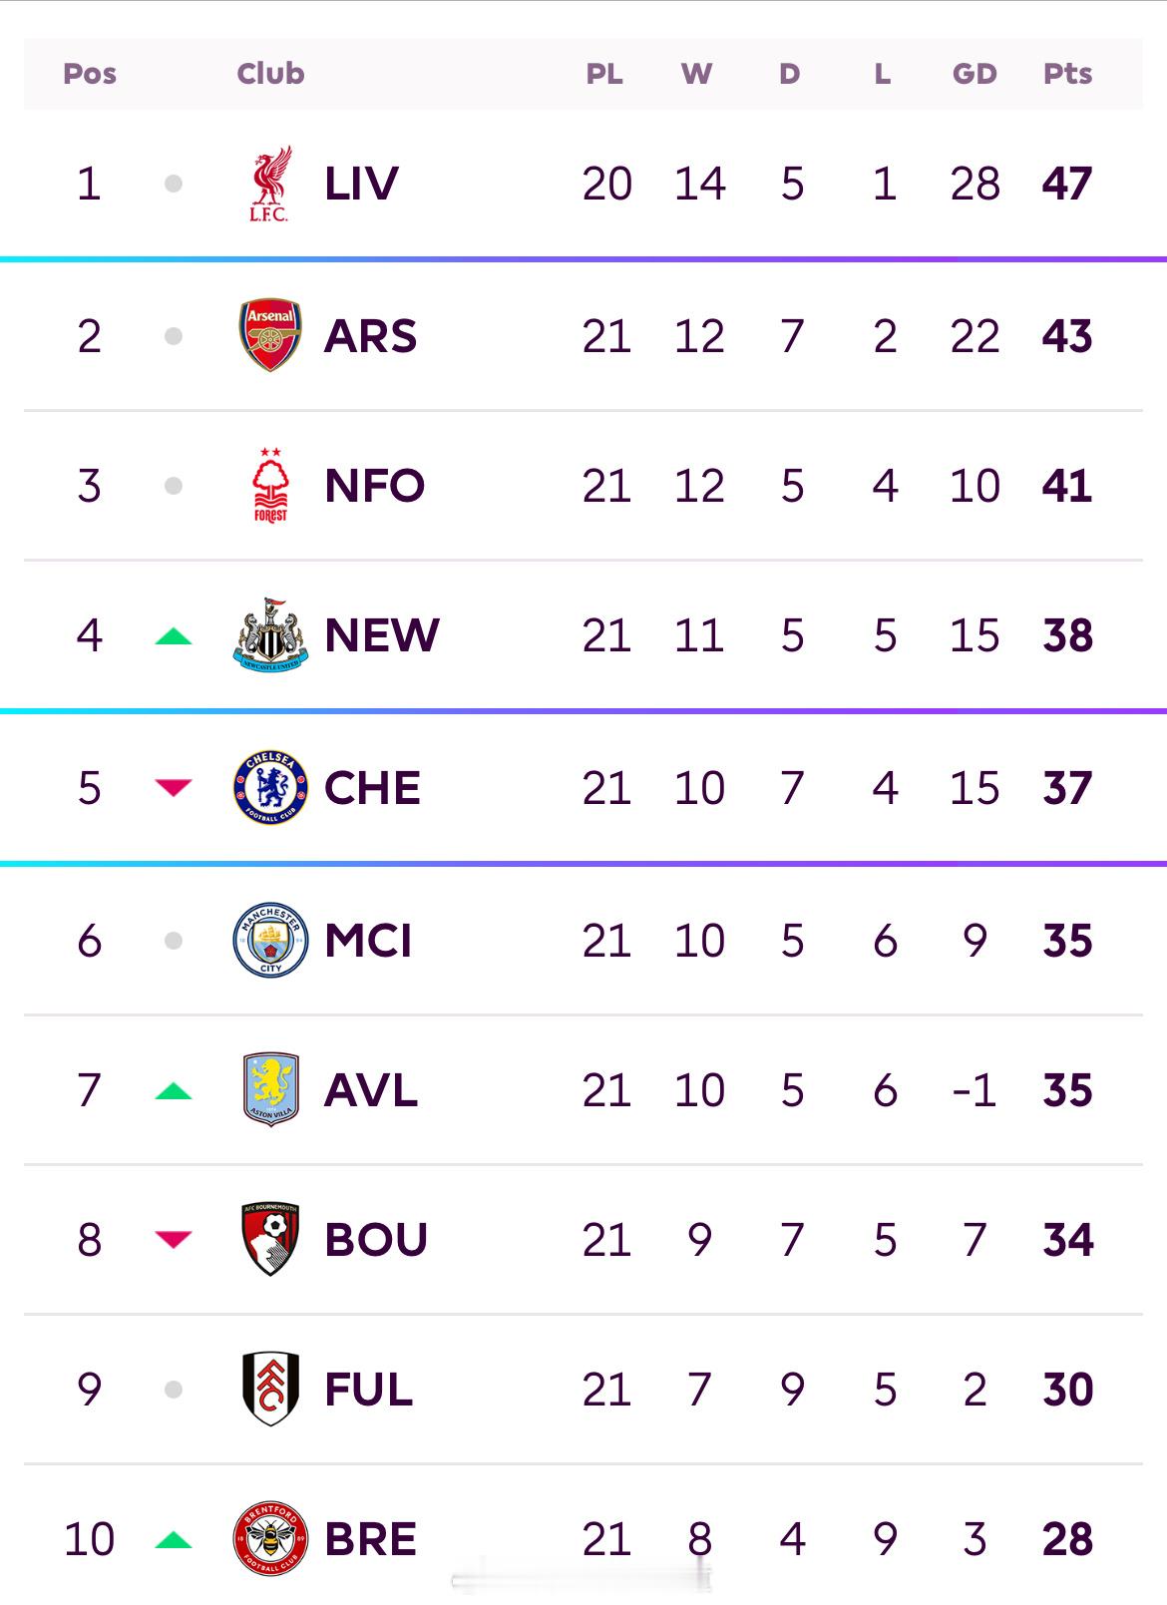1167x1605 pixels.
Task: Sort table by the GD column header
Action: point(974,74)
